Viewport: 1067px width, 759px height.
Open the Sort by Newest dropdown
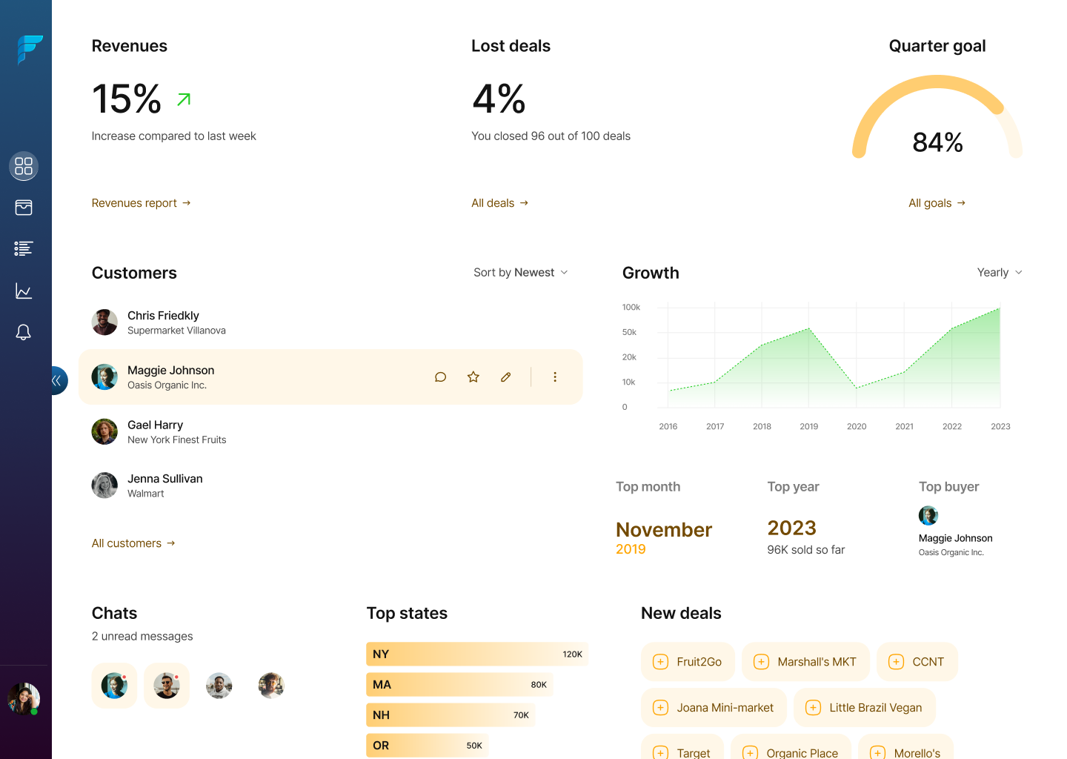[520, 273]
